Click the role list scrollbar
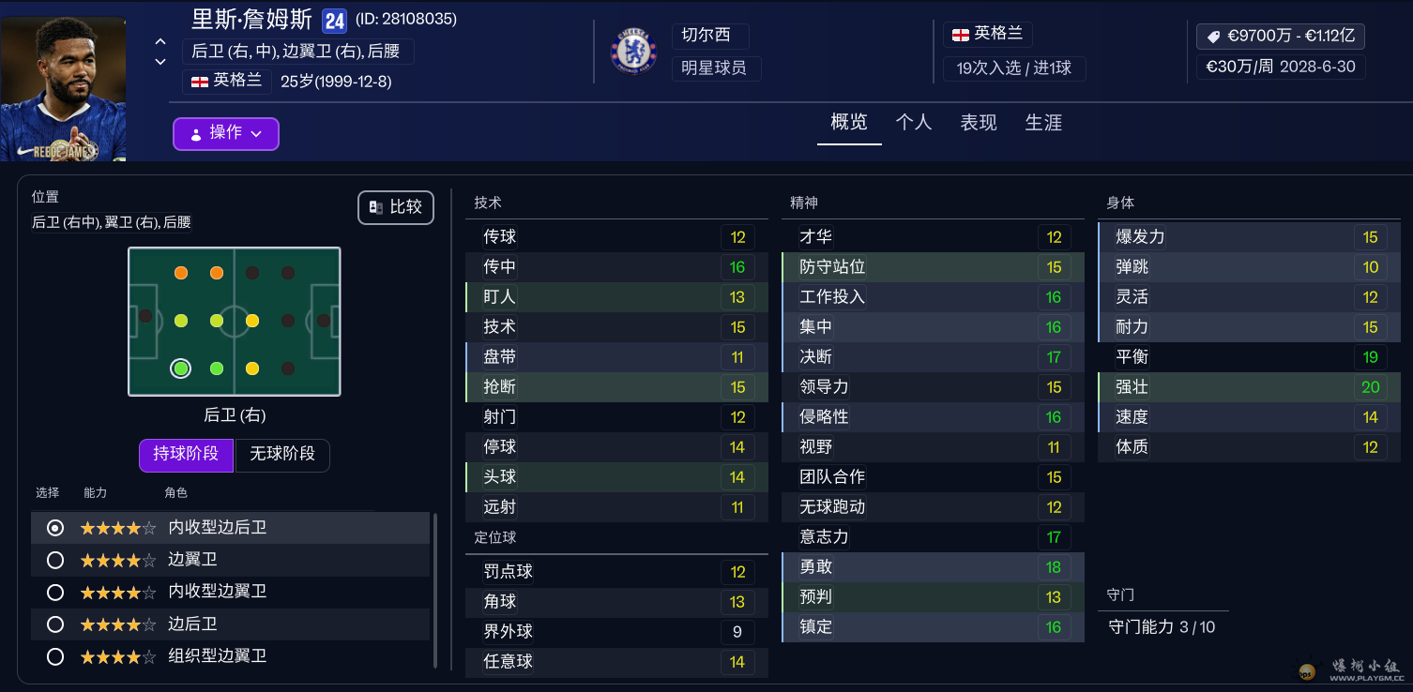The width and height of the screenshot is (1413, 692). [435, 589]
